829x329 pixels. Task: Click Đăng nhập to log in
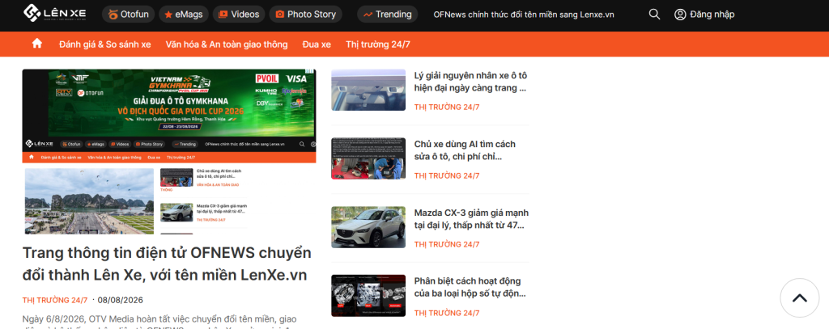tap(712, 15)
